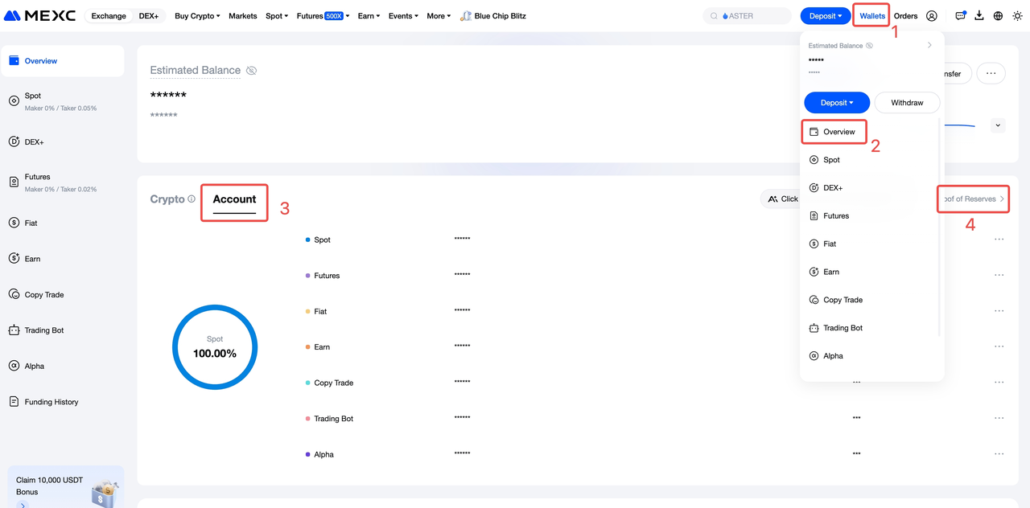
Task: Expand the chart collapse chevron
Action: coord(998,125)
